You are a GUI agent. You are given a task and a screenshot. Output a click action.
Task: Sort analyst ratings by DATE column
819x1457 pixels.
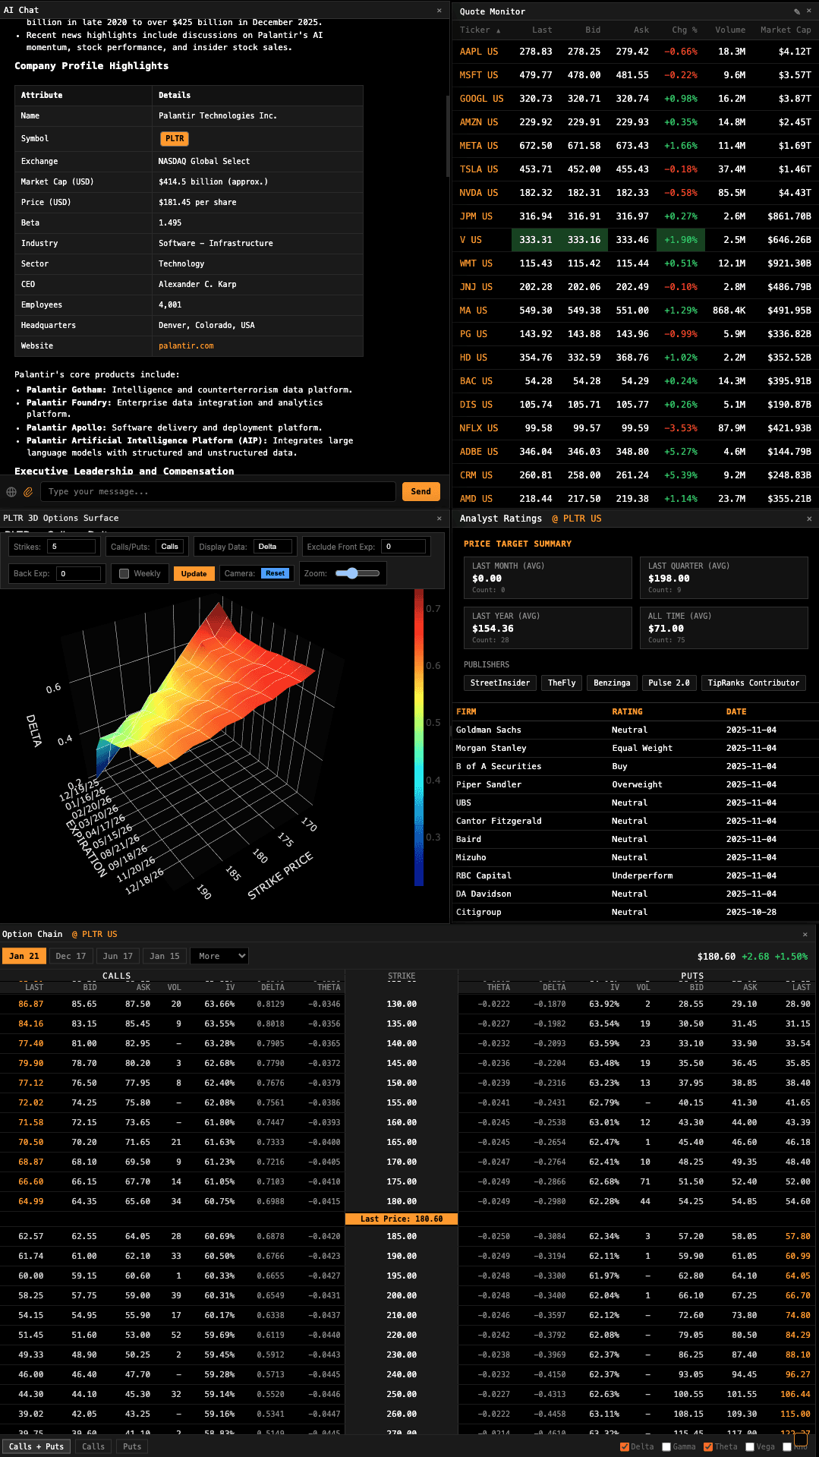pyautogui.click(x=736, y=711)
